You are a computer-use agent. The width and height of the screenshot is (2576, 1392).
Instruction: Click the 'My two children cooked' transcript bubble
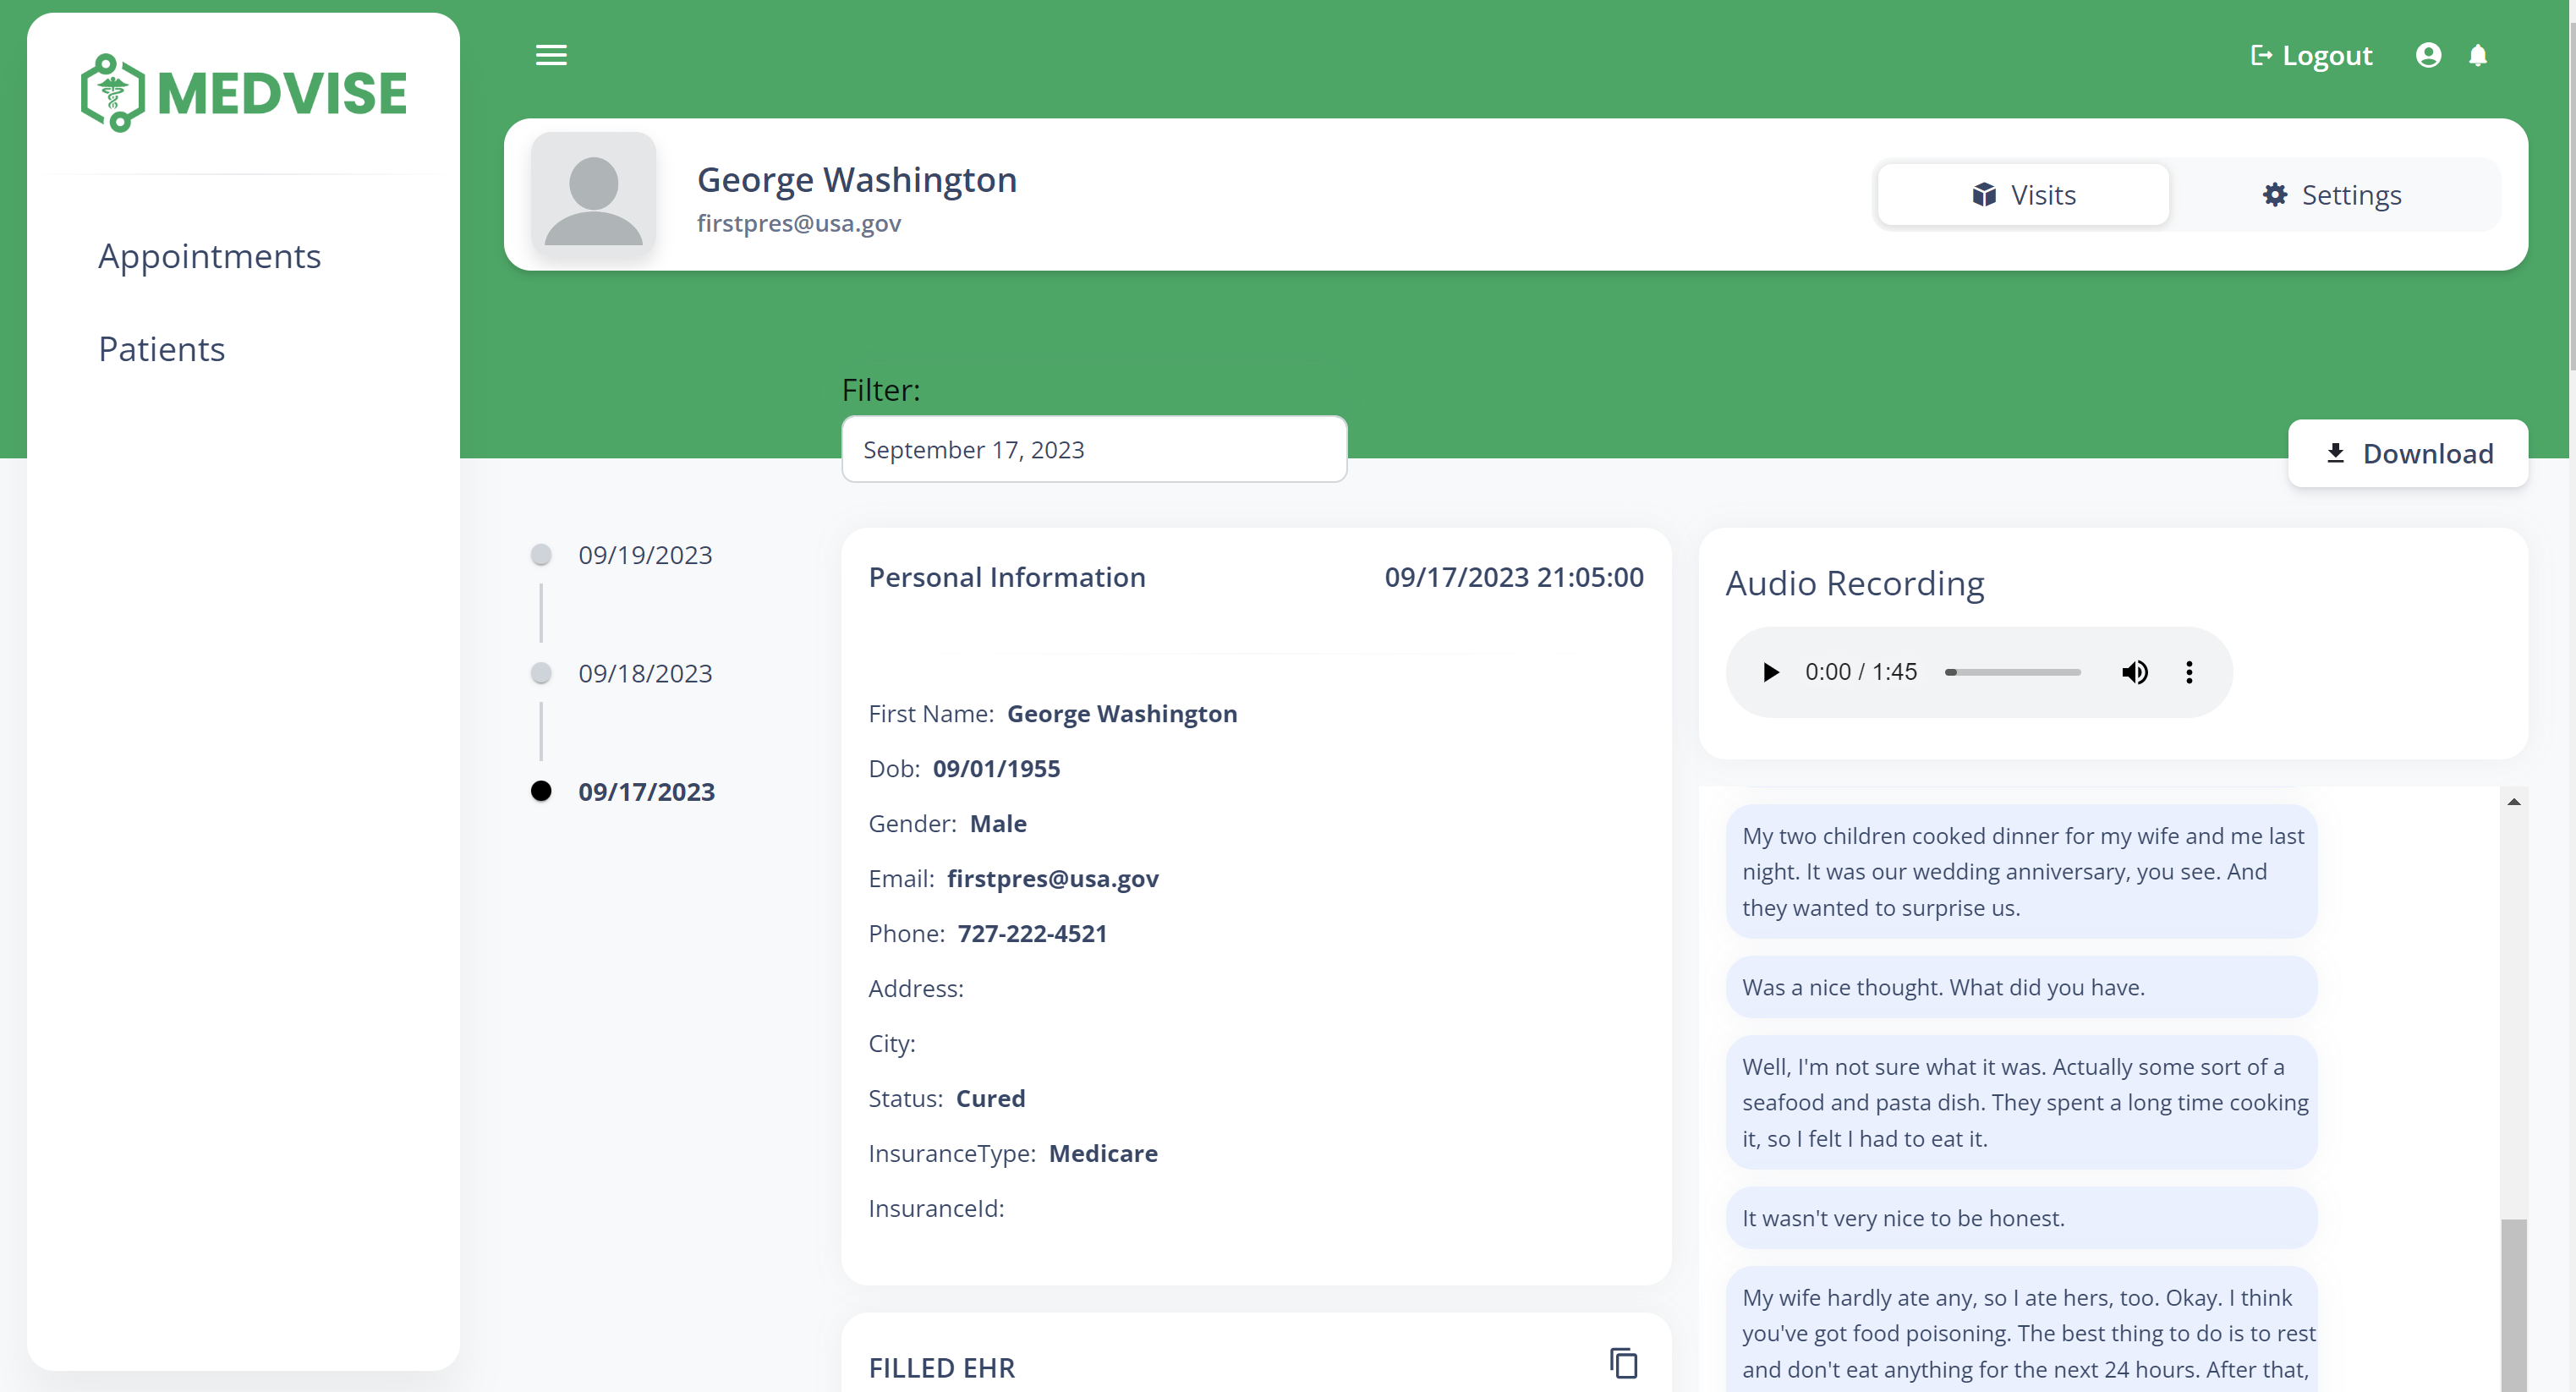2021,871
